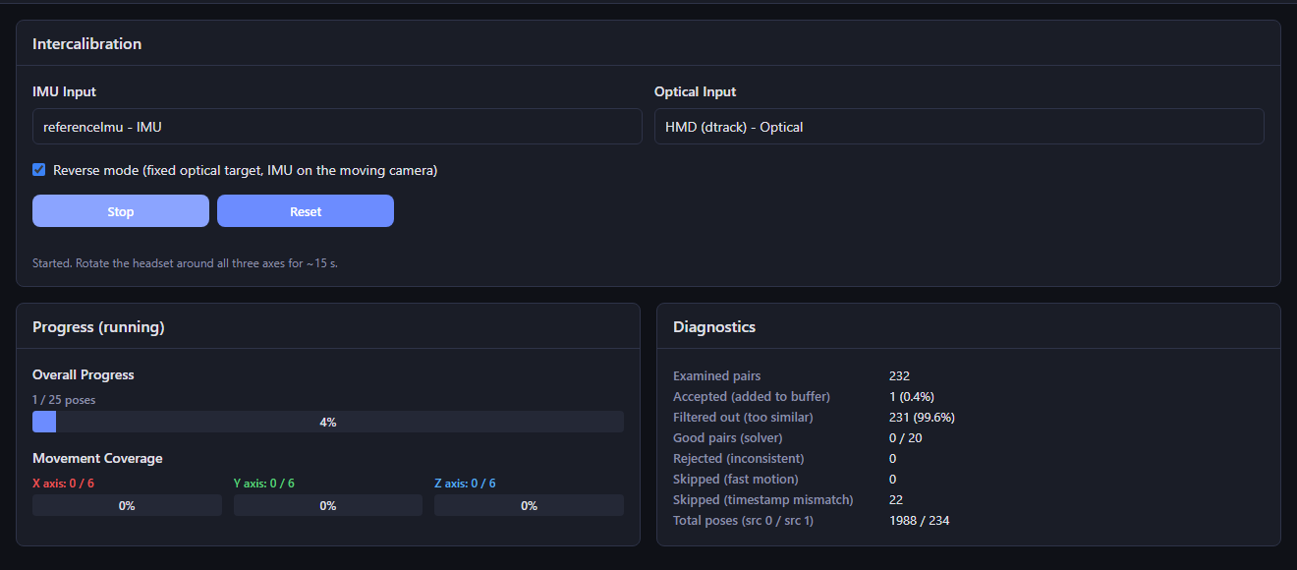Click the X axis coverage bar
Screen dimensions: 1297x570
point(127,505)
